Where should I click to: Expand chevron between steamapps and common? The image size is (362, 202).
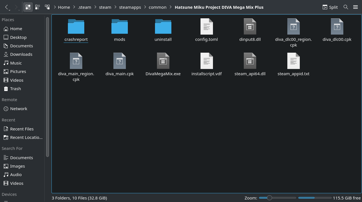pos(145,7)
